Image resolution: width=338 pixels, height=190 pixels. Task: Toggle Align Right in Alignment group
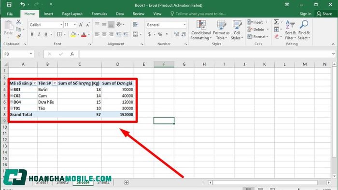(111, 34)
